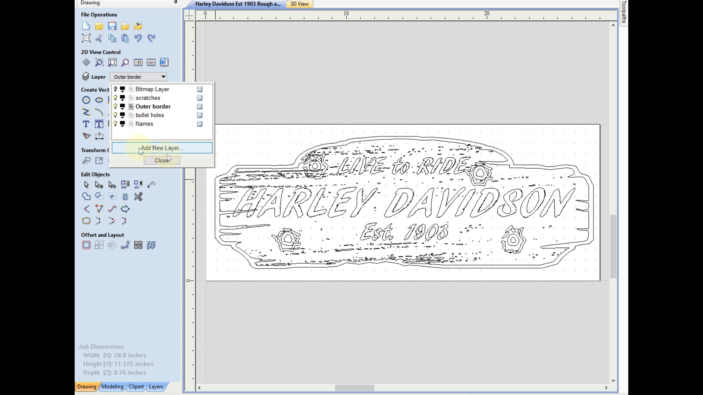Toggle visibility of Names layer
Image resolution: width=703 pixels, height=395 pixels.
(115, 124)
